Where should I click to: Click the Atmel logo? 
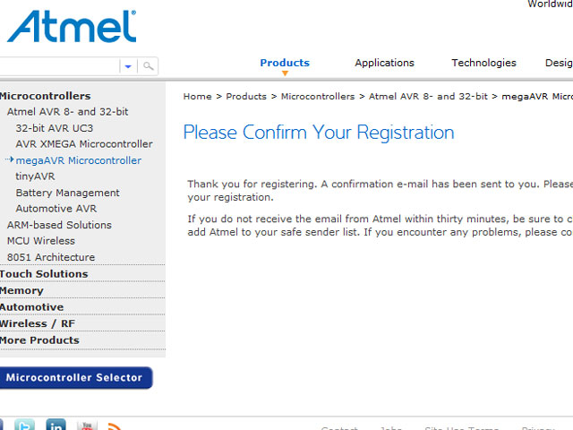(72, 26)
